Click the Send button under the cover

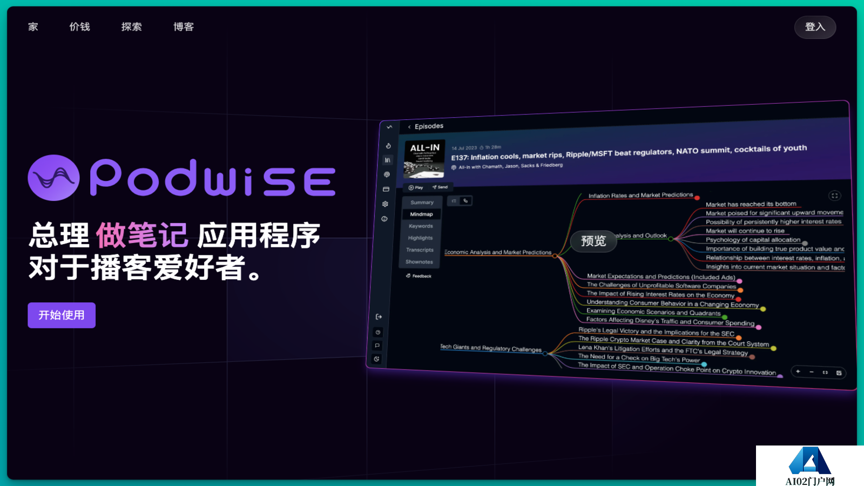coord(440,187)
